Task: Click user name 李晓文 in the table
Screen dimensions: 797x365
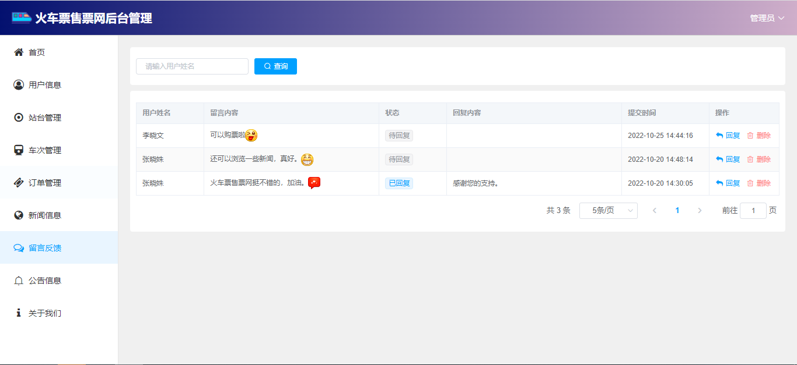Action: (x=153, y=136)
